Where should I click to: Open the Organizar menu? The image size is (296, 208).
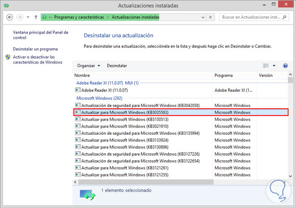pos(88,66)
